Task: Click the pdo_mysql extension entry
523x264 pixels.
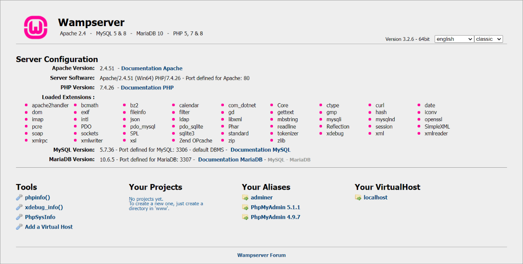Action: [x=143, y=127]
